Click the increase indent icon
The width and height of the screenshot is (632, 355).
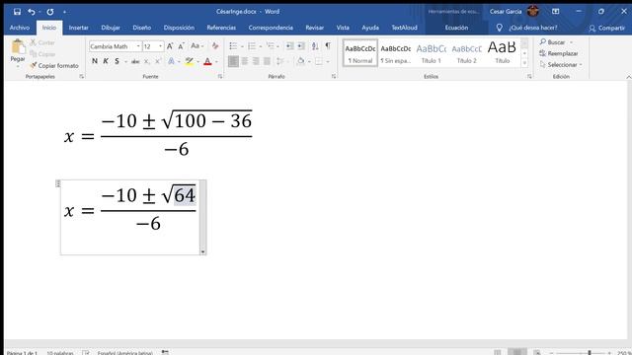point(300,46)
